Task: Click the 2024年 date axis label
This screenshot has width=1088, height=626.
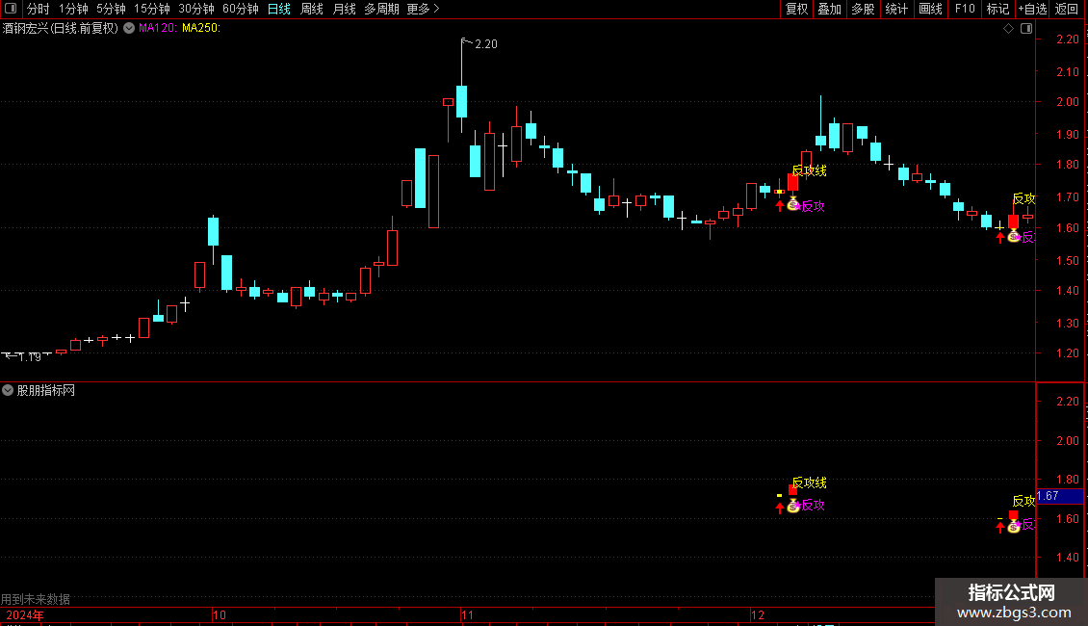Action: (x=25, y=614)
